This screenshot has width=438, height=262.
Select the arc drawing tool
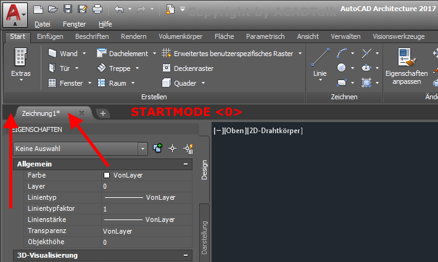[342, 53]
